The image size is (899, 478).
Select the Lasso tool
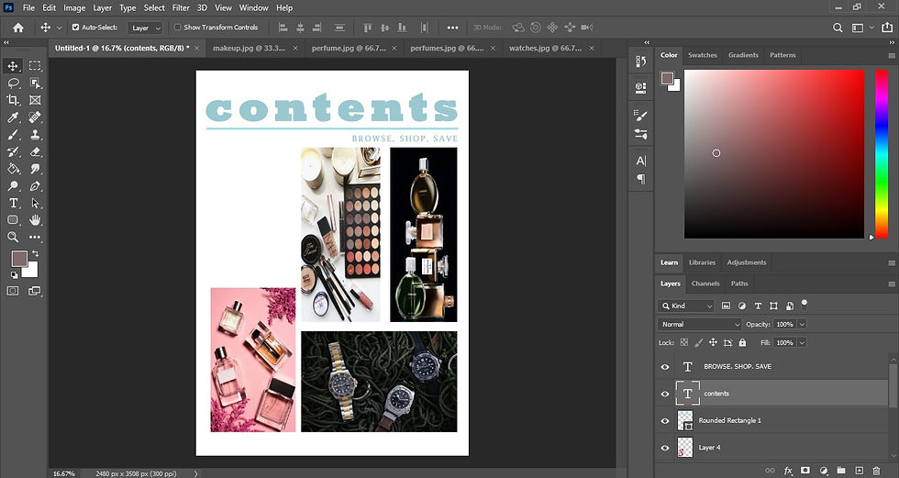tap(13, 83)
